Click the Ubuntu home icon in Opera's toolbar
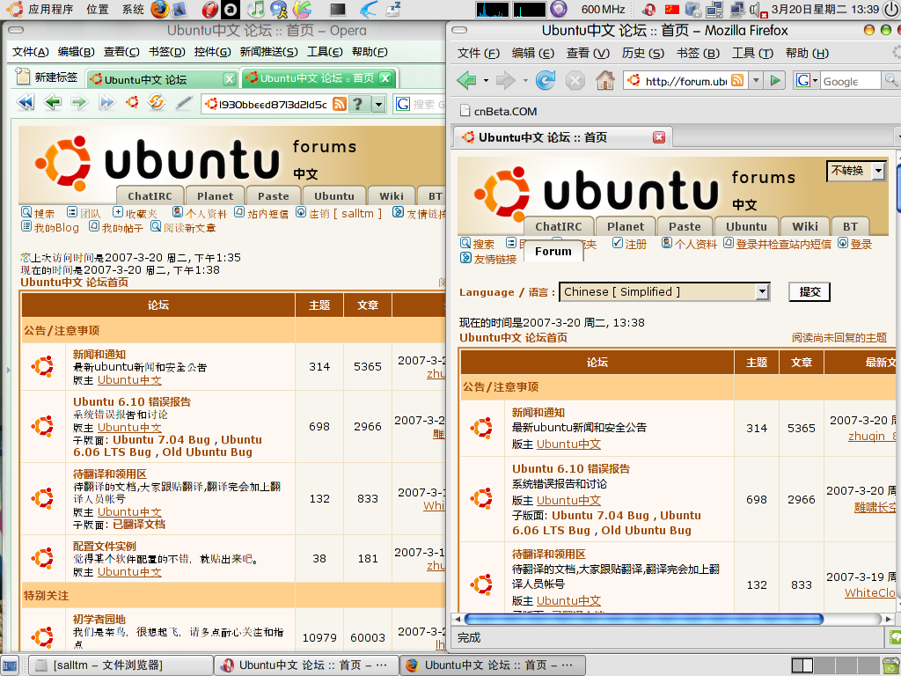 133,102
